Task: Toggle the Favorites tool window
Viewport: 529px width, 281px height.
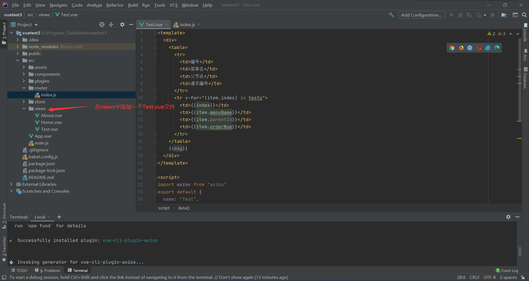Action: [4, 249]
